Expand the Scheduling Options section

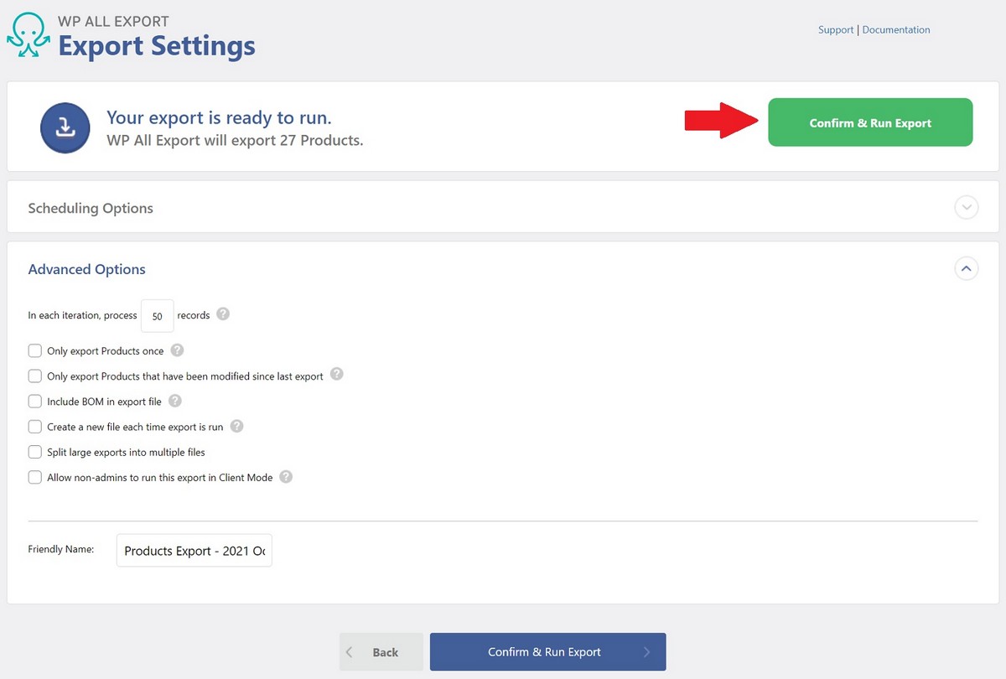tap(966, 207)
